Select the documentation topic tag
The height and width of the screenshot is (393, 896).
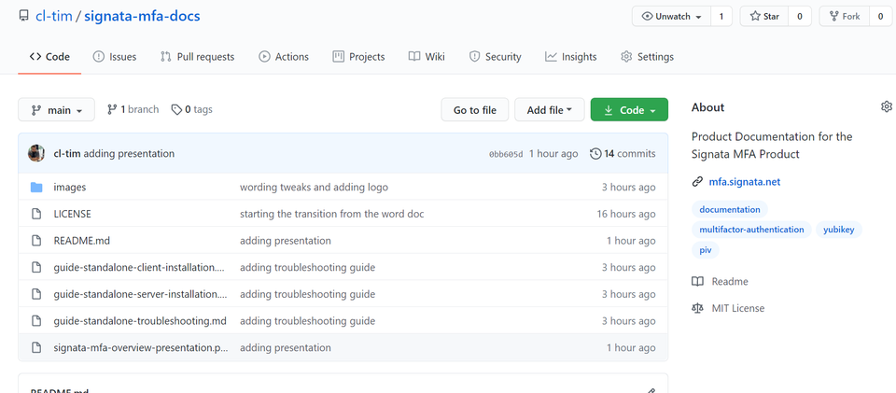(x=730, y=209)
